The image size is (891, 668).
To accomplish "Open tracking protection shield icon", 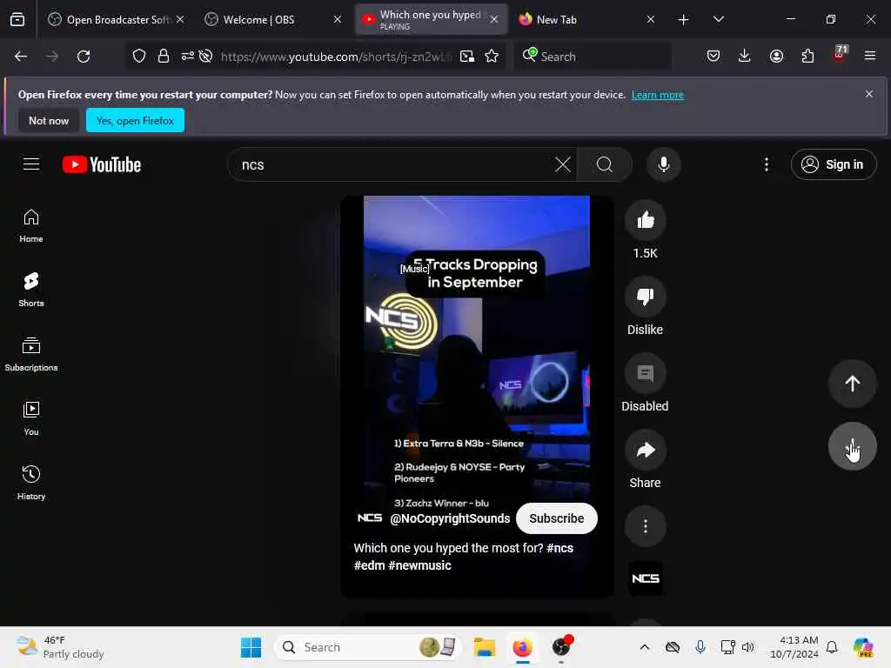I will (139, 56).
